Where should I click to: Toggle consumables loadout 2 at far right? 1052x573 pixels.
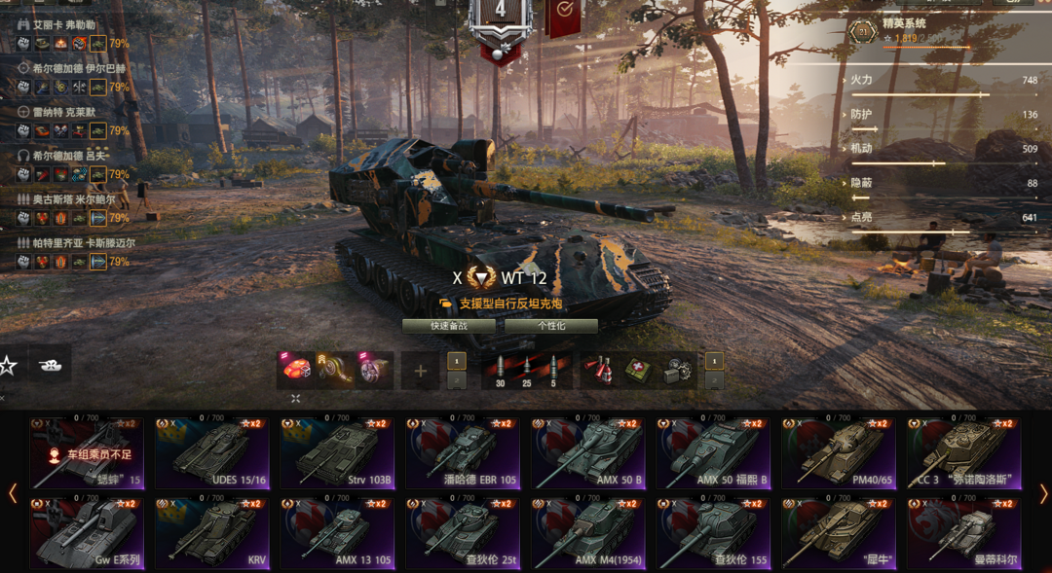click(714, 380)
